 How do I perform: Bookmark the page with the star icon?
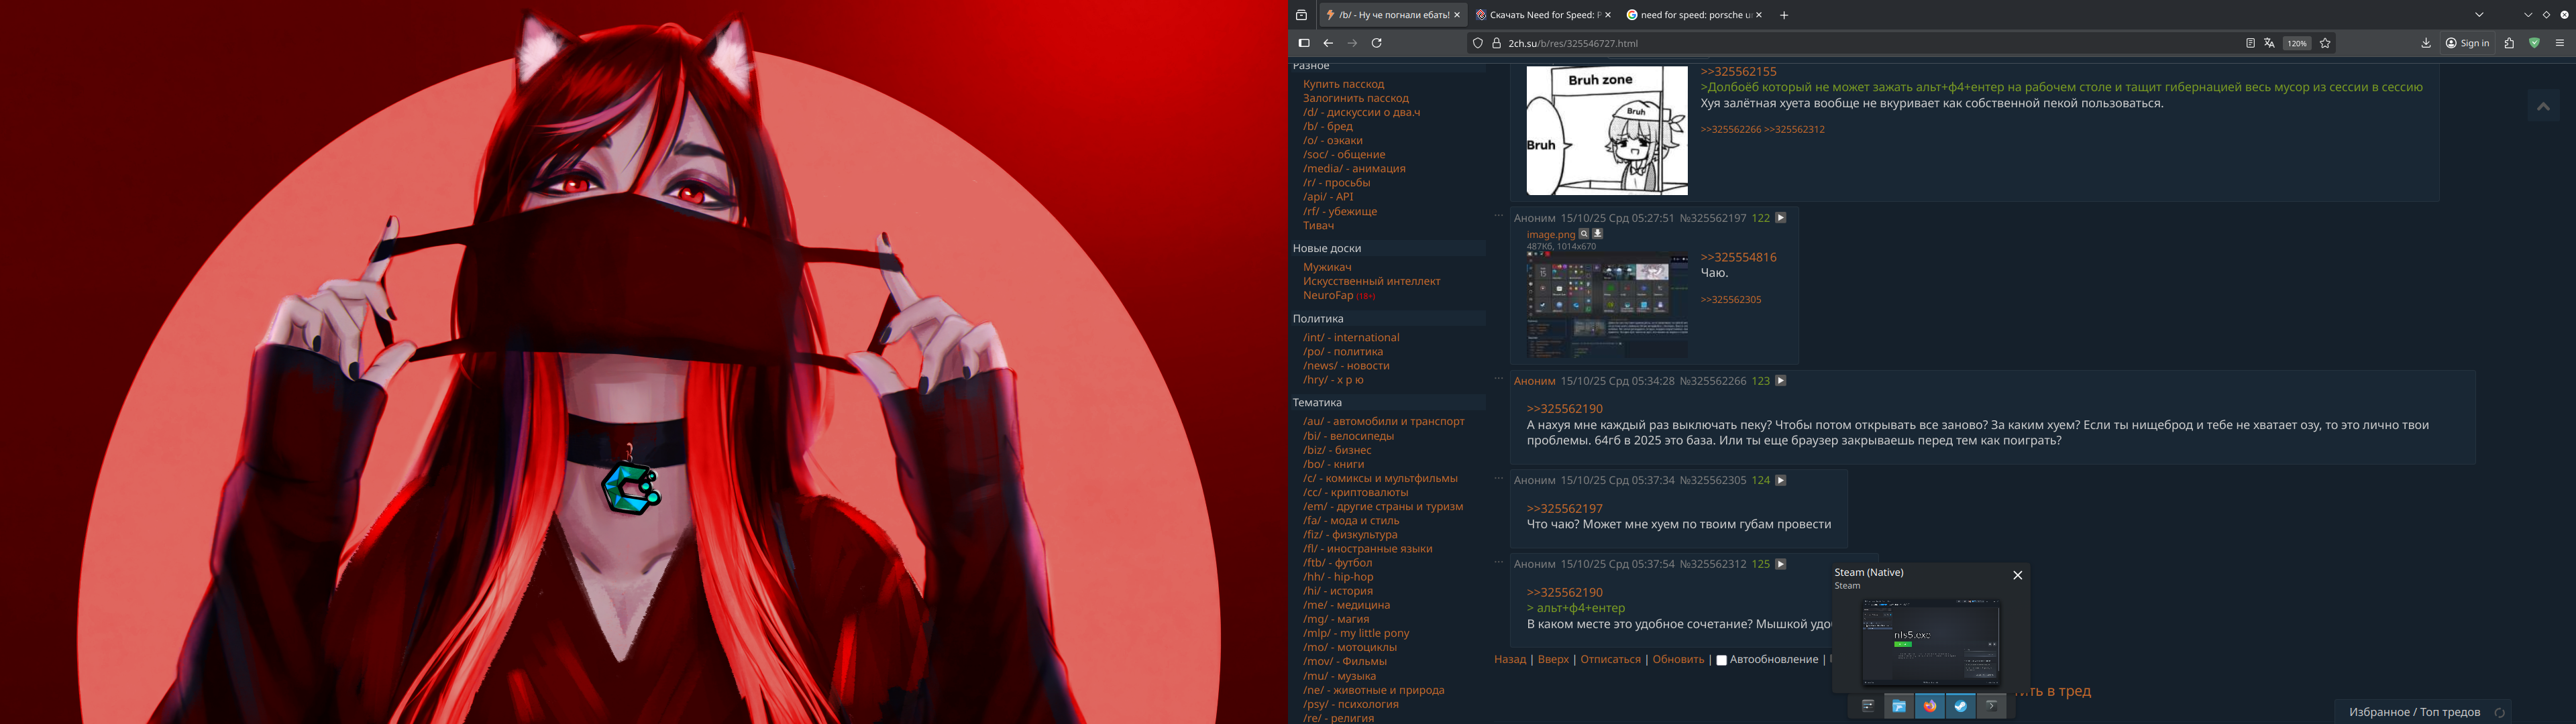point(2325,43)
